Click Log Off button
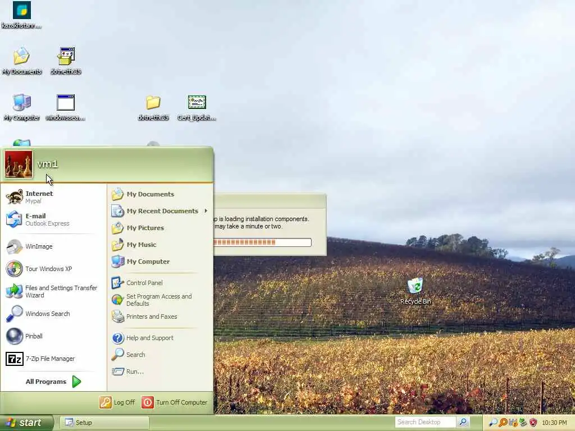Viewport: 575px width, 431px height. (117, 402)
